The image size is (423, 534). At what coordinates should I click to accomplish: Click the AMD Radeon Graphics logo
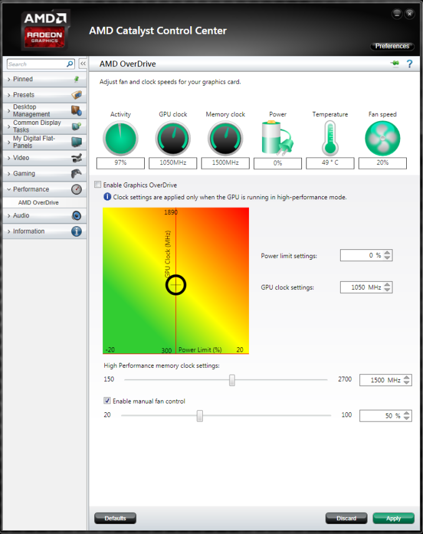tap(45, 29)
